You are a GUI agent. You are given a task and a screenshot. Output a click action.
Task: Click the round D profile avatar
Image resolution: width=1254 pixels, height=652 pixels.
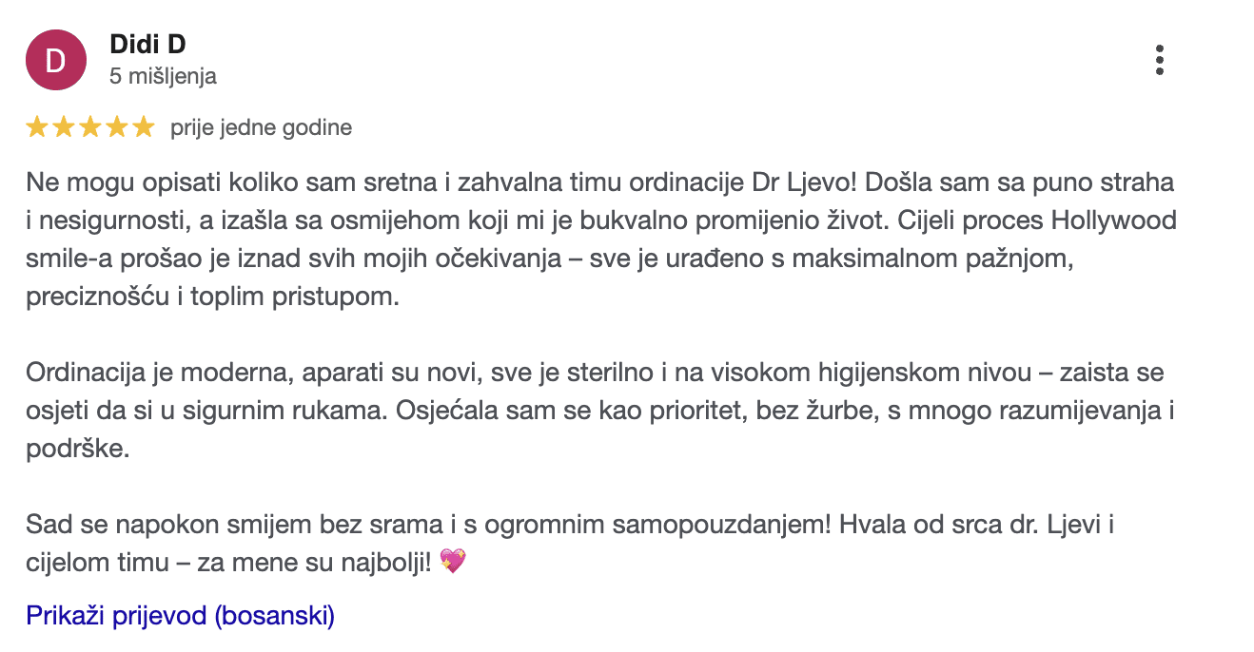coord(56,60)
